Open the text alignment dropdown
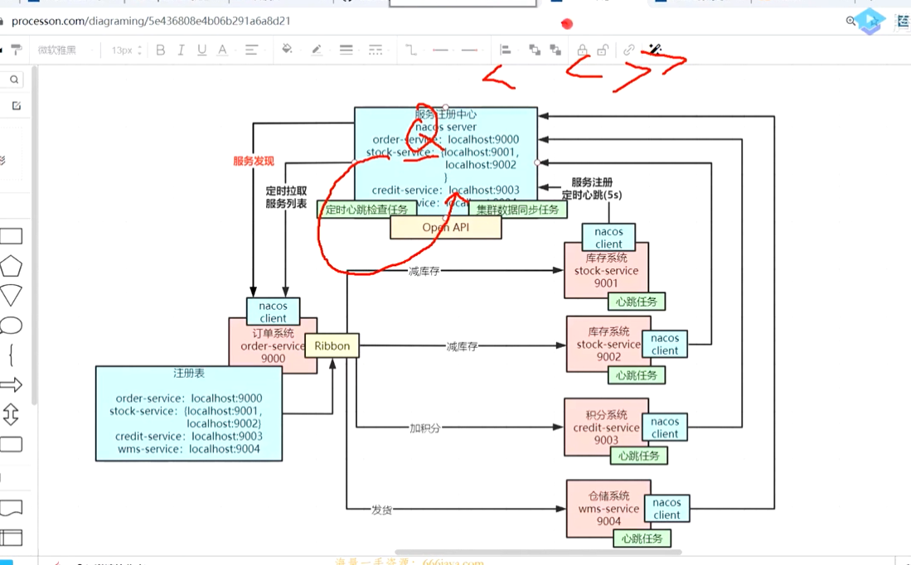The width and height of the screenshot is (911, 565). coord(254,51)
